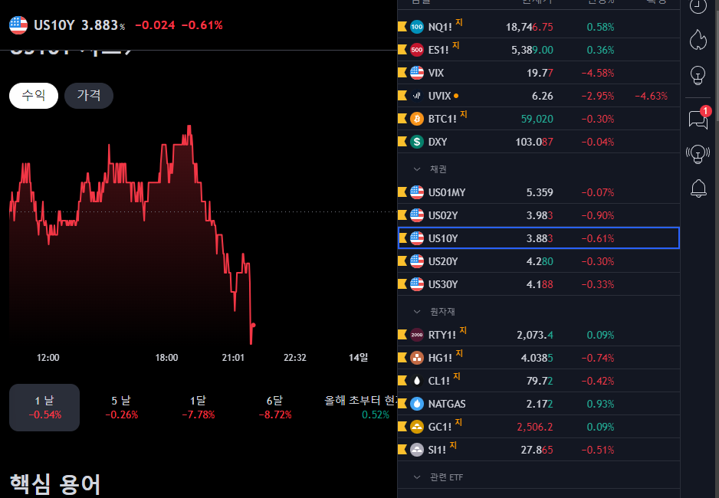Collapse the 채권 section
The image size is (719, 498).
pos(418,169)
